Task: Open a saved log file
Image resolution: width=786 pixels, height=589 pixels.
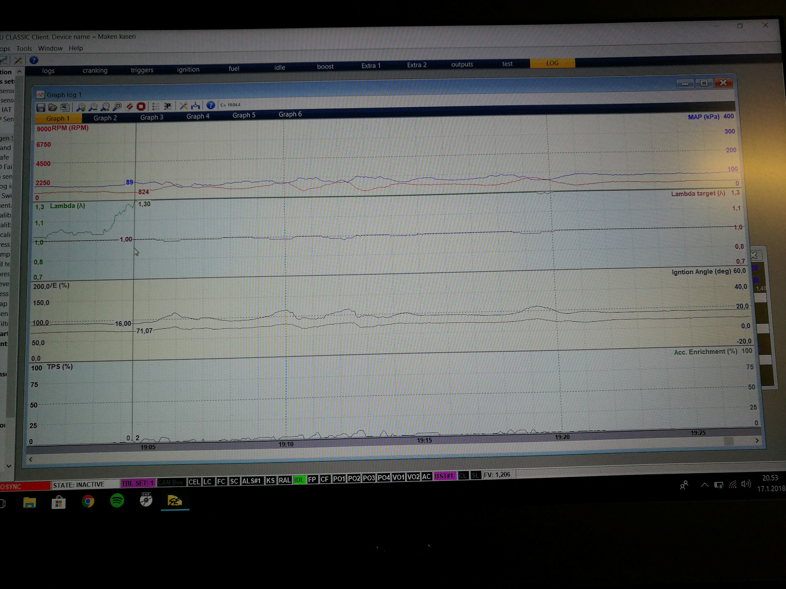Action: click(53, 108)
